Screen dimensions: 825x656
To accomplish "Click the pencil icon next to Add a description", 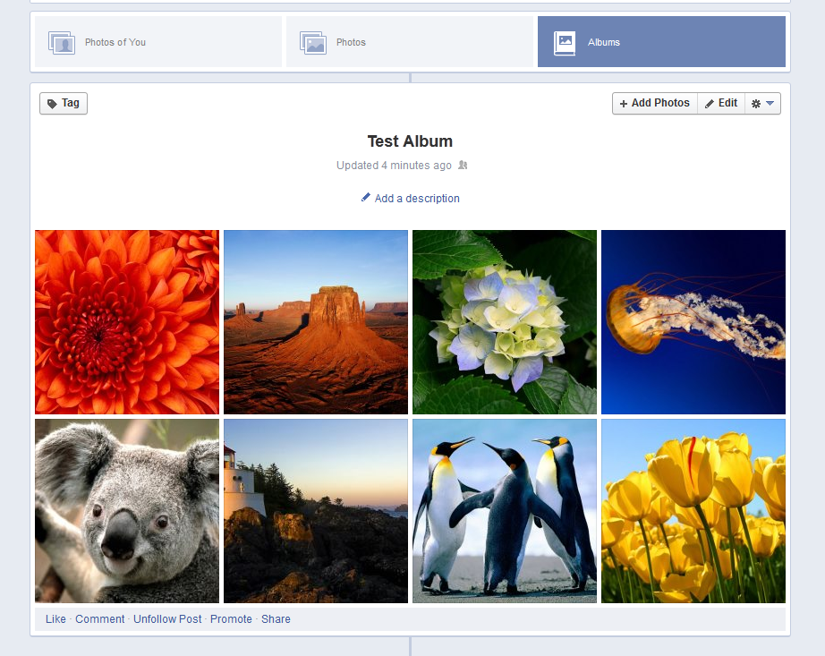I will click(366, 197).
